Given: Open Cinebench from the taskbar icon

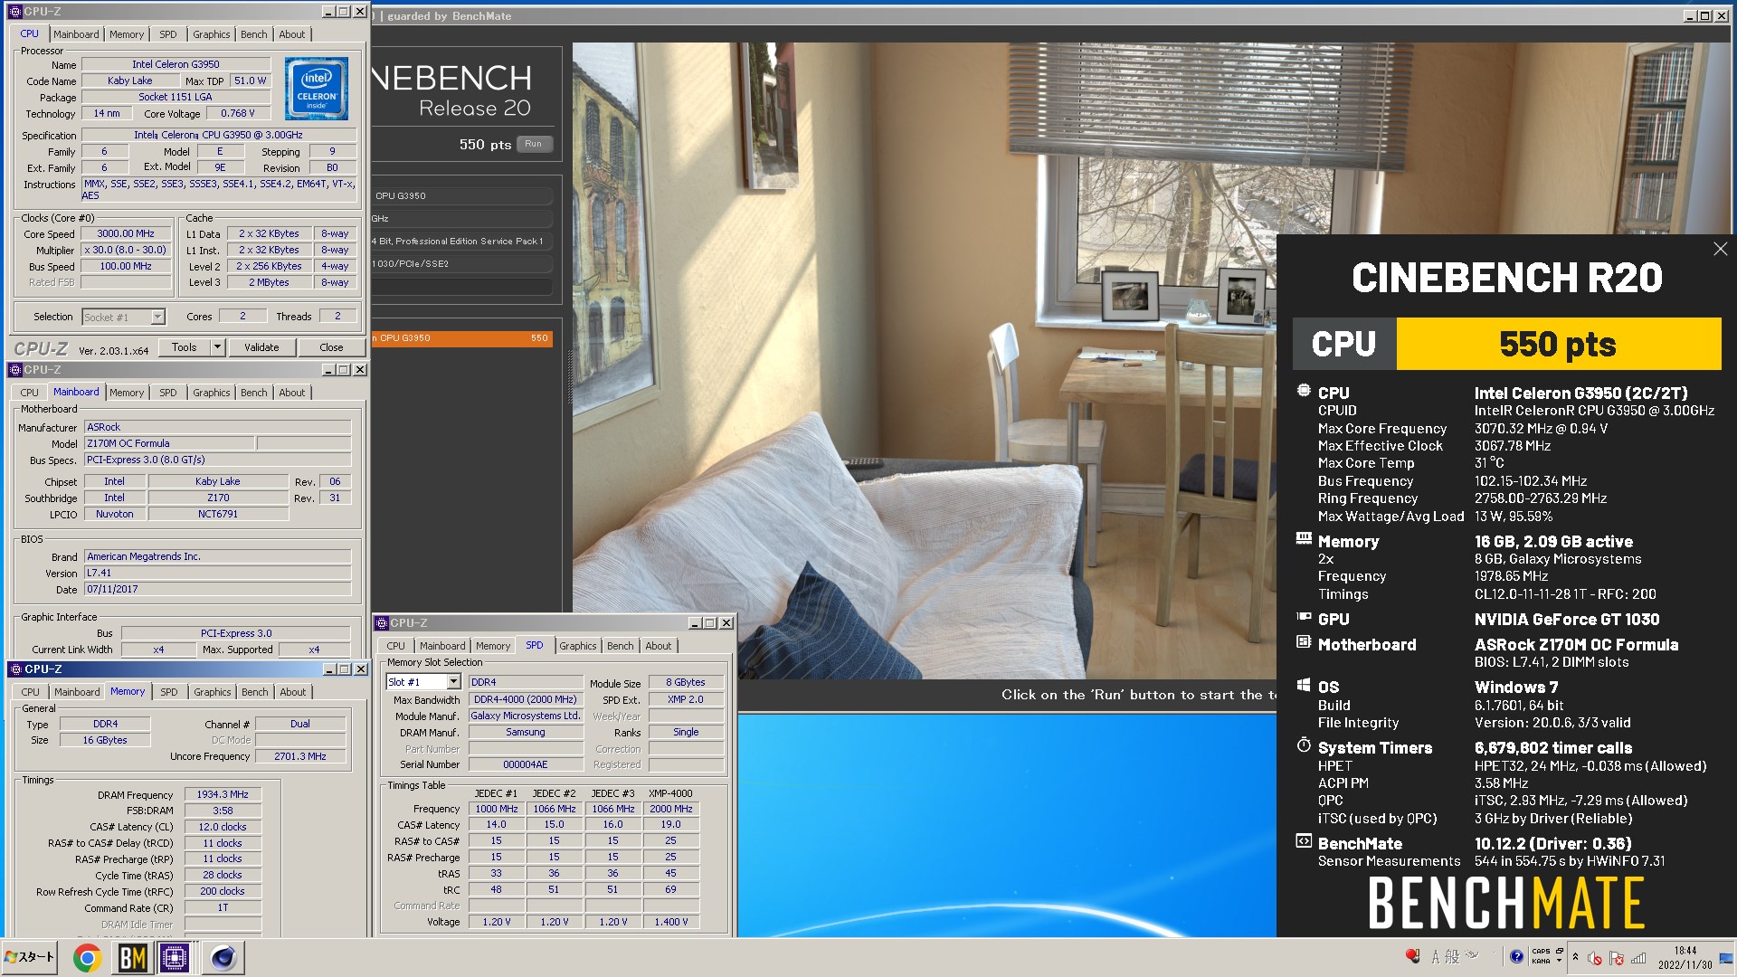Looking at the screenshot, I should pos(223,957).
